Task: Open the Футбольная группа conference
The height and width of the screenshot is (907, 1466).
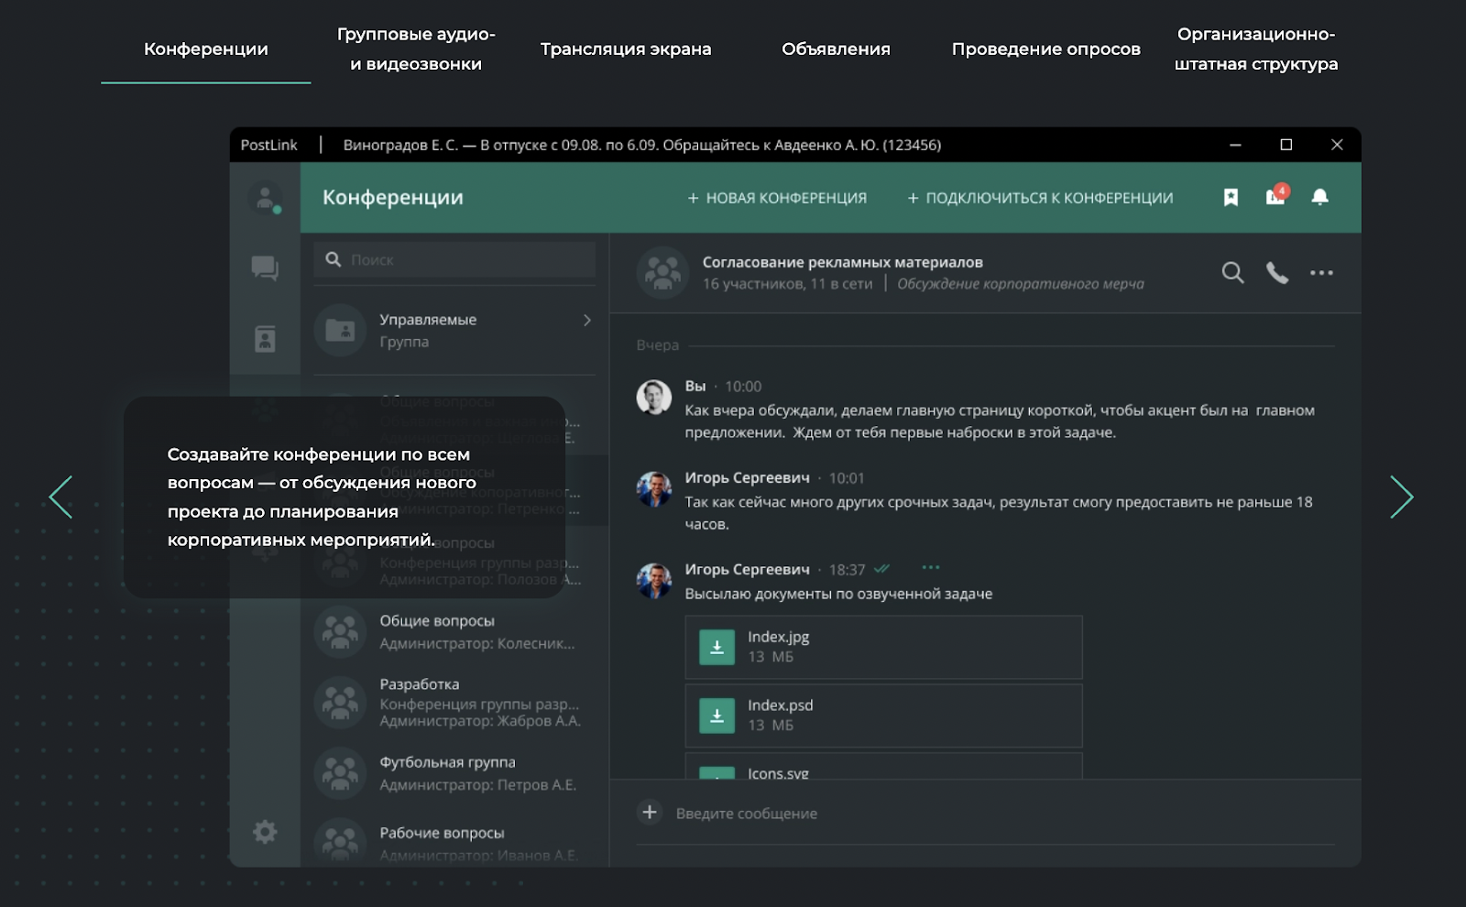Action: pyautogui.click(x=454, y=773)
